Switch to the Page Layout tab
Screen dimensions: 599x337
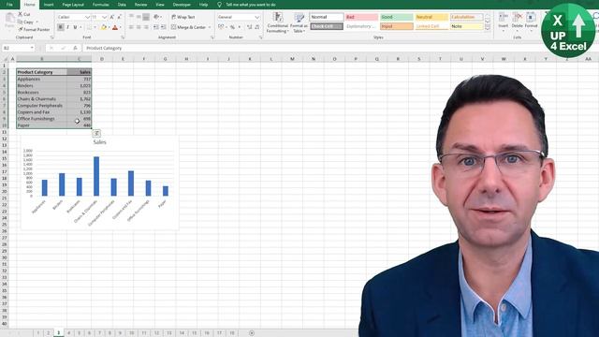[x=73, y=5]
